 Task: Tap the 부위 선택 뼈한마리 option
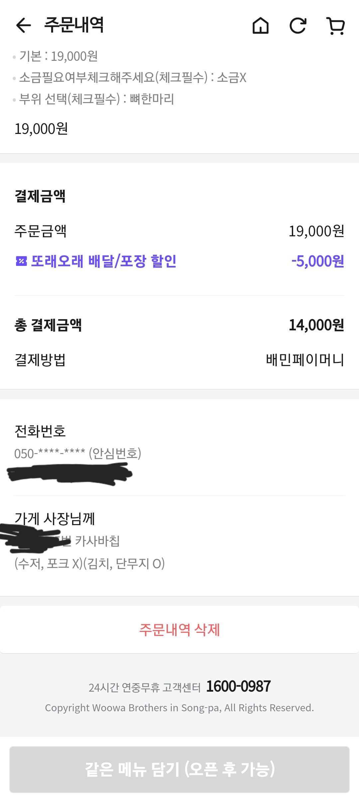96,99
